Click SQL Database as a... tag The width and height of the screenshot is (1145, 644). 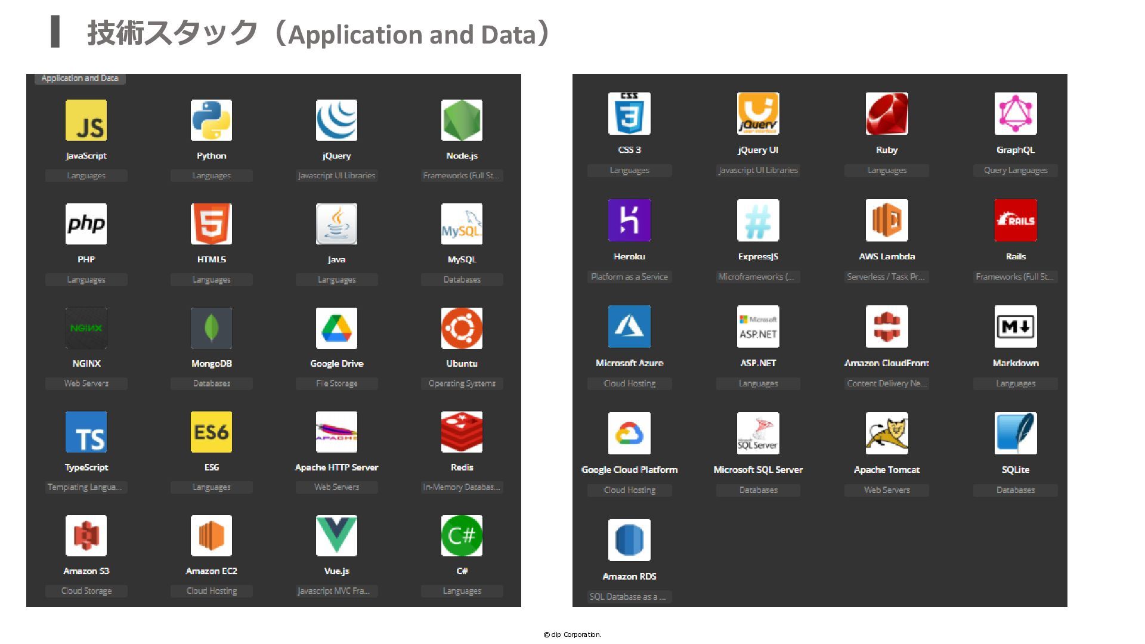click(x=629, y=596)
